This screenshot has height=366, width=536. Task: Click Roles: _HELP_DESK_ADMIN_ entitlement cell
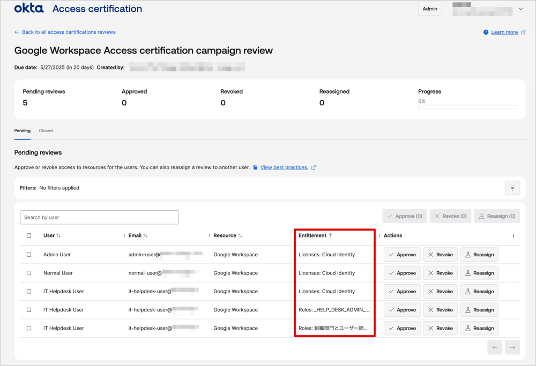tap(334, 310)
